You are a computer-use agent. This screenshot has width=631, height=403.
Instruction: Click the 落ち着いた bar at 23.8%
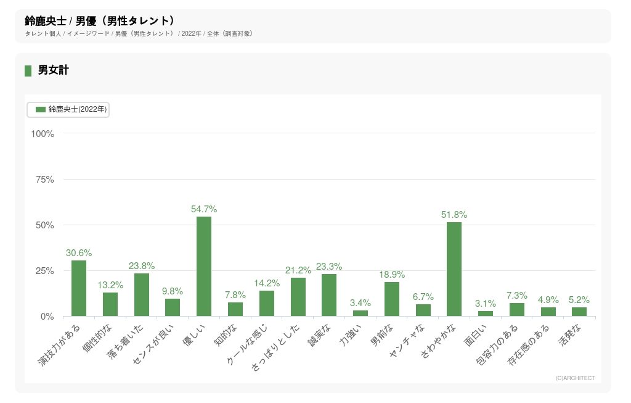pyautogui.click(x=142, y=295)
